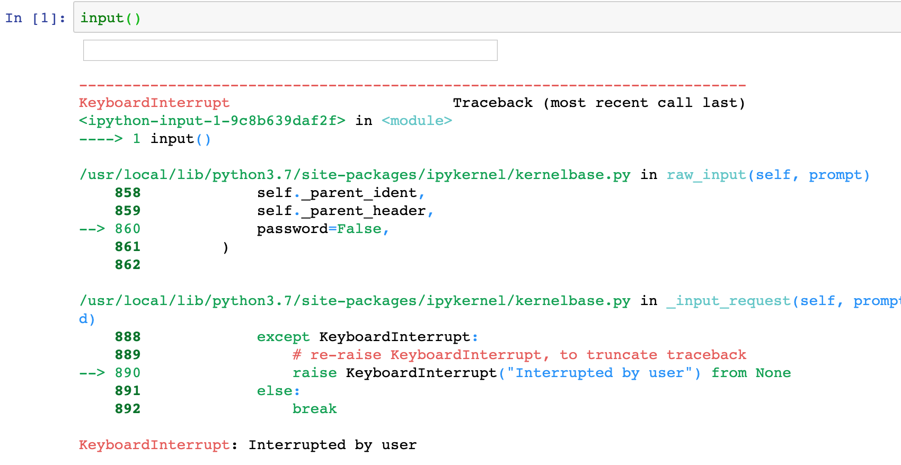This screenshot has height=465, width=901.
Task: Click the arrow line '----> 1 input()'
Action: 145,139
